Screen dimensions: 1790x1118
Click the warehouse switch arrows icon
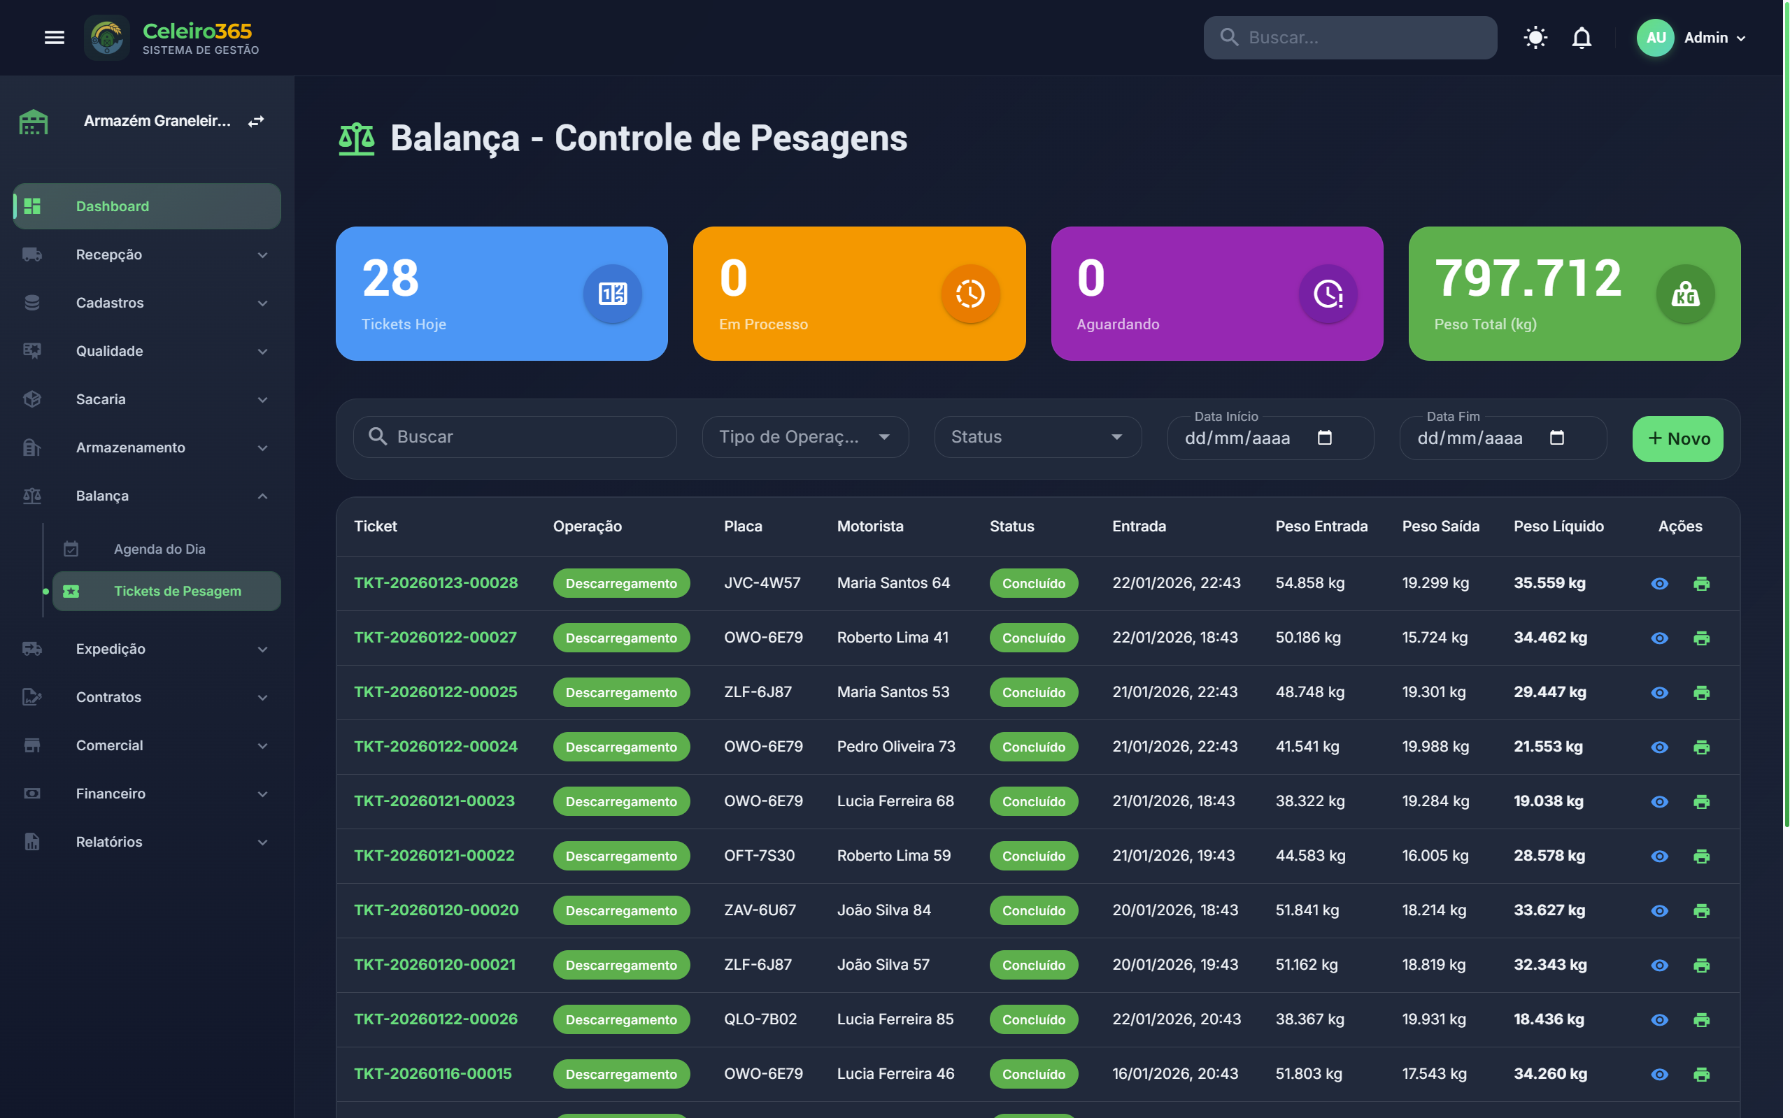256,120
